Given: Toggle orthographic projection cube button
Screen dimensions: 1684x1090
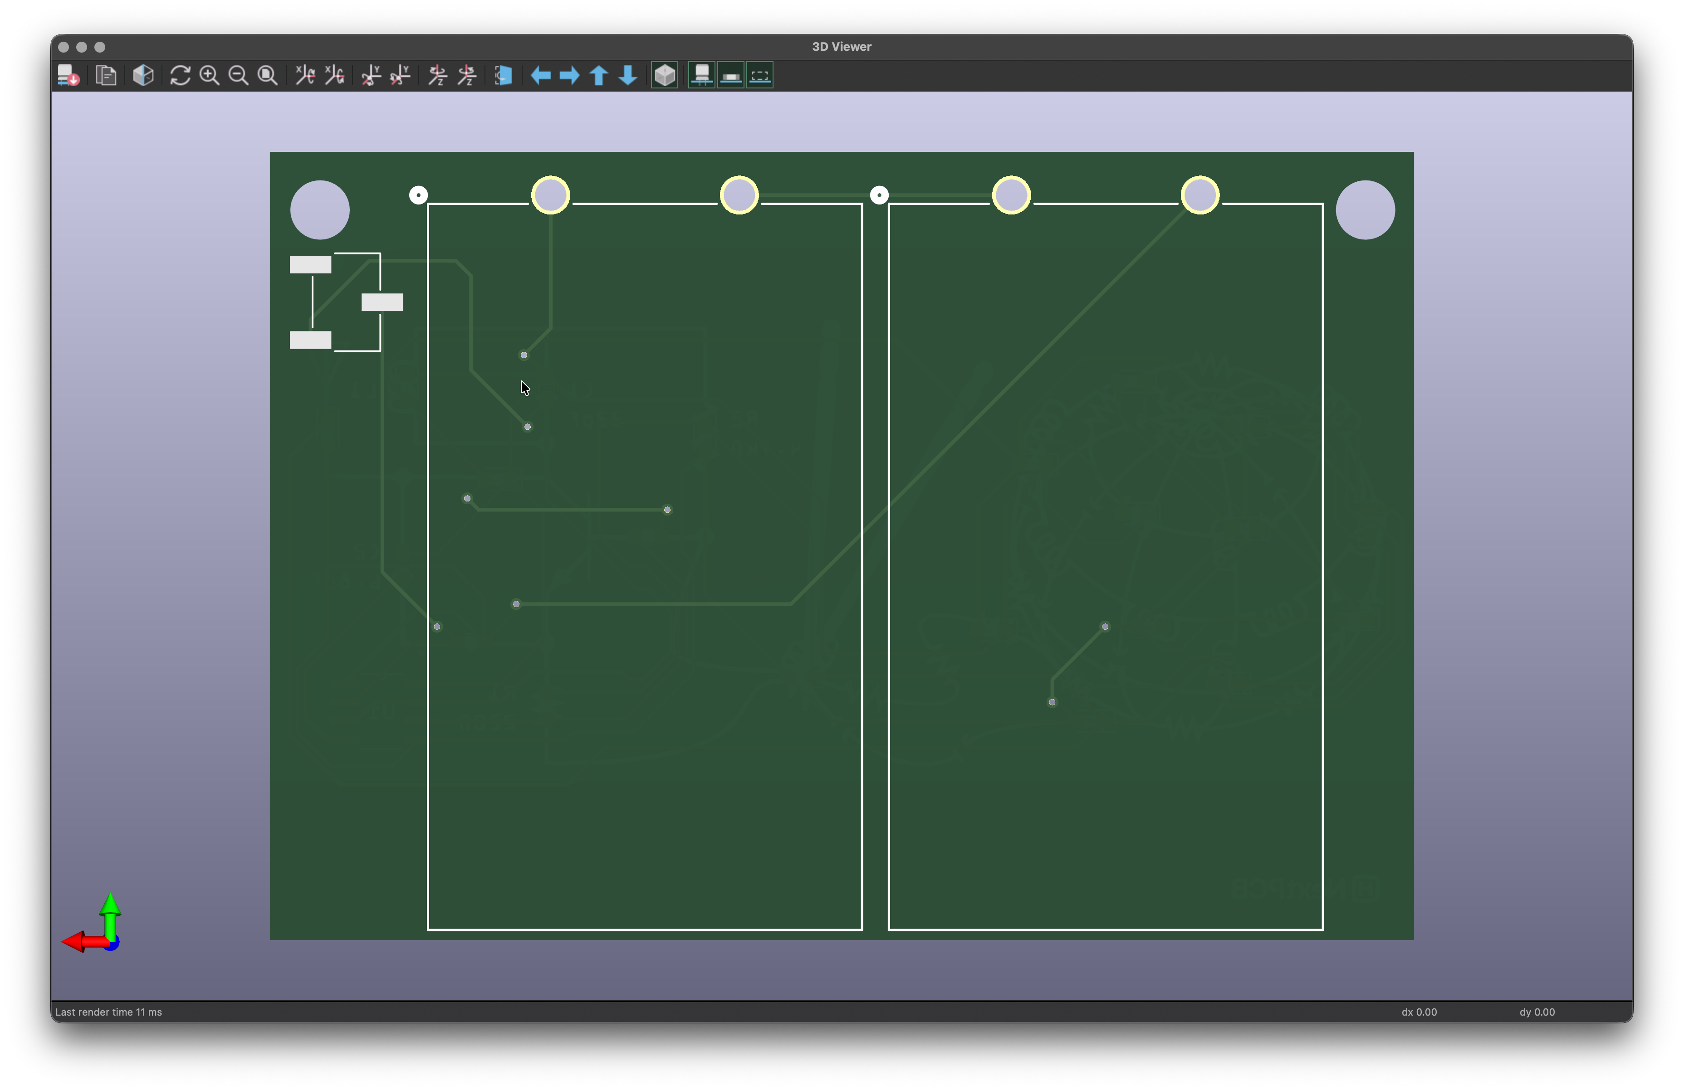Looking at the screenshot, I should (665, 76).
